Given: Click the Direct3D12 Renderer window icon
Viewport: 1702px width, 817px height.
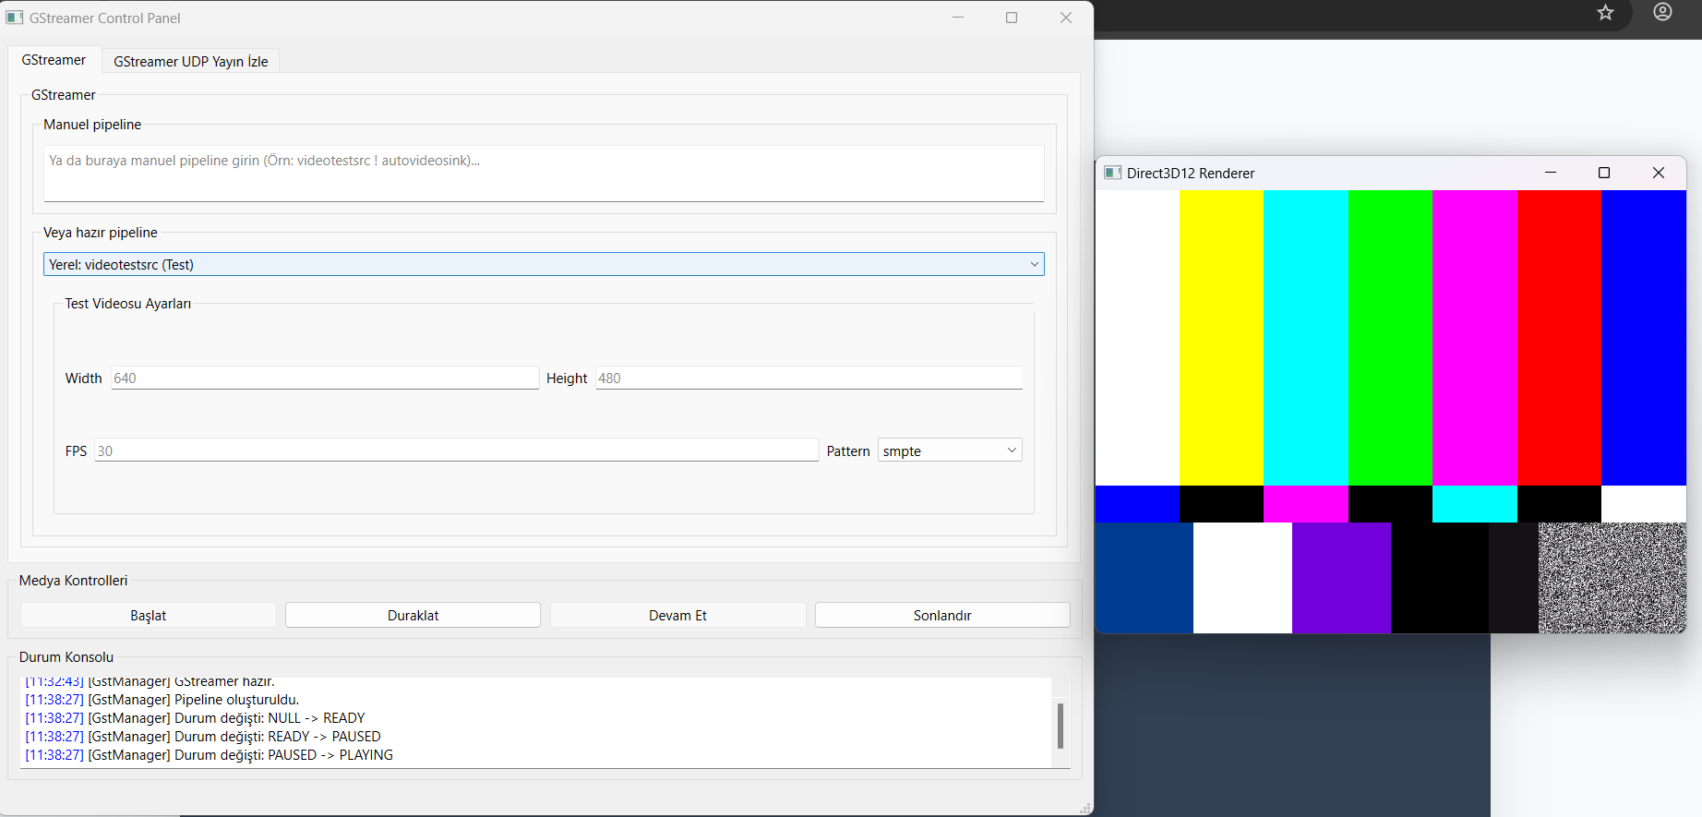Looking at the screenshot, I should [x=1113, y=173].
